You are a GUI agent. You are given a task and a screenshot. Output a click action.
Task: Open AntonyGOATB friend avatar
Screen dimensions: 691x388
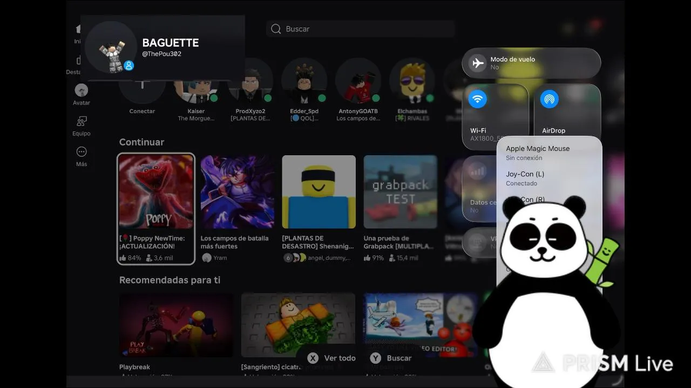coord(358,81)
